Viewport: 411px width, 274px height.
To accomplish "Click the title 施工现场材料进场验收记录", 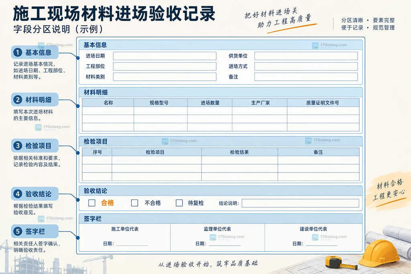I will click(114, 14).
